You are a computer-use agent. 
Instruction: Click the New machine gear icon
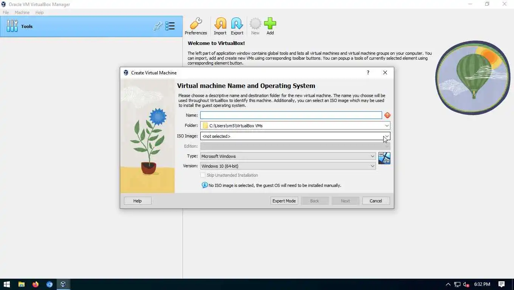[255, 26]
